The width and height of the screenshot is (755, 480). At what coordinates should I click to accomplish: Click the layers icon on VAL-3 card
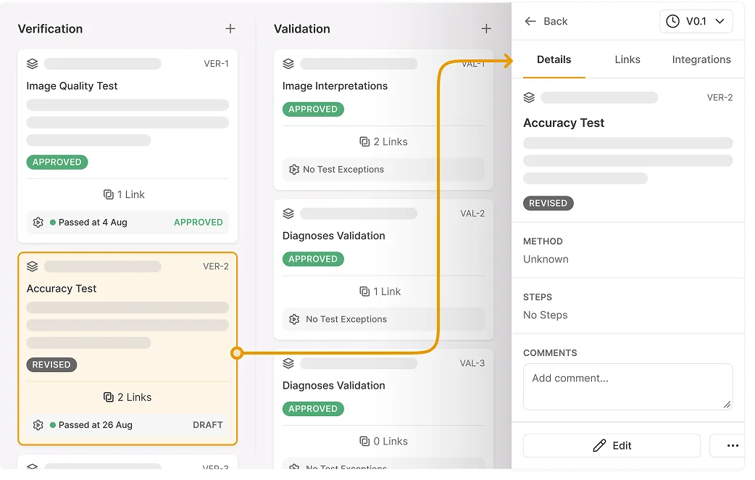tap(288, 363)
